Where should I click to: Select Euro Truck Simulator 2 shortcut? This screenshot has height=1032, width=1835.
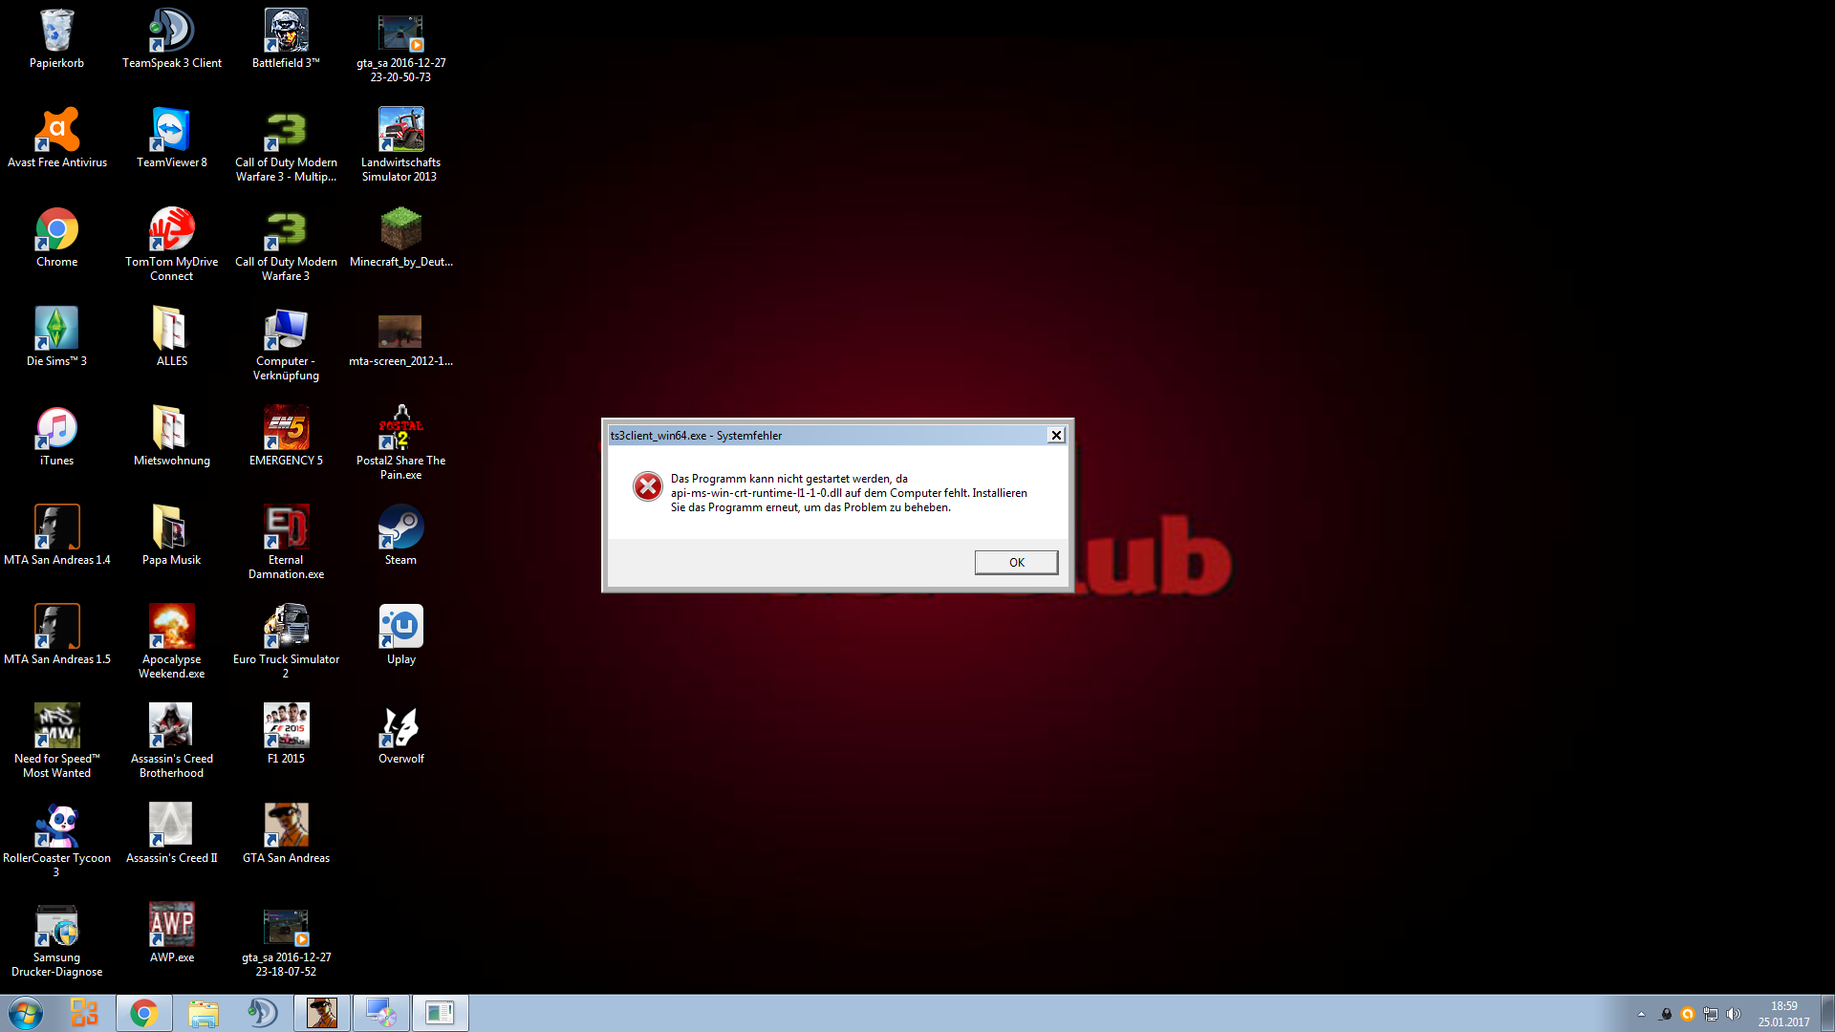[x=286, y=642]
